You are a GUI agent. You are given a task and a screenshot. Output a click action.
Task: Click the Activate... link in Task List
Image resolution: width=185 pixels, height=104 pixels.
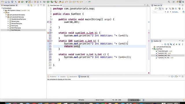pyautogui.click(x=175, y=12)
